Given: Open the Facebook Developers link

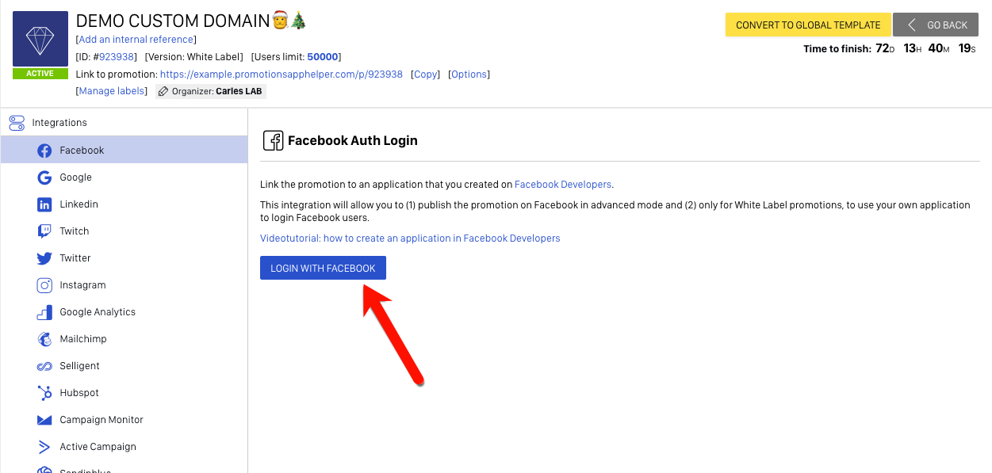Looking at the screenshot, I should (563, 185).
